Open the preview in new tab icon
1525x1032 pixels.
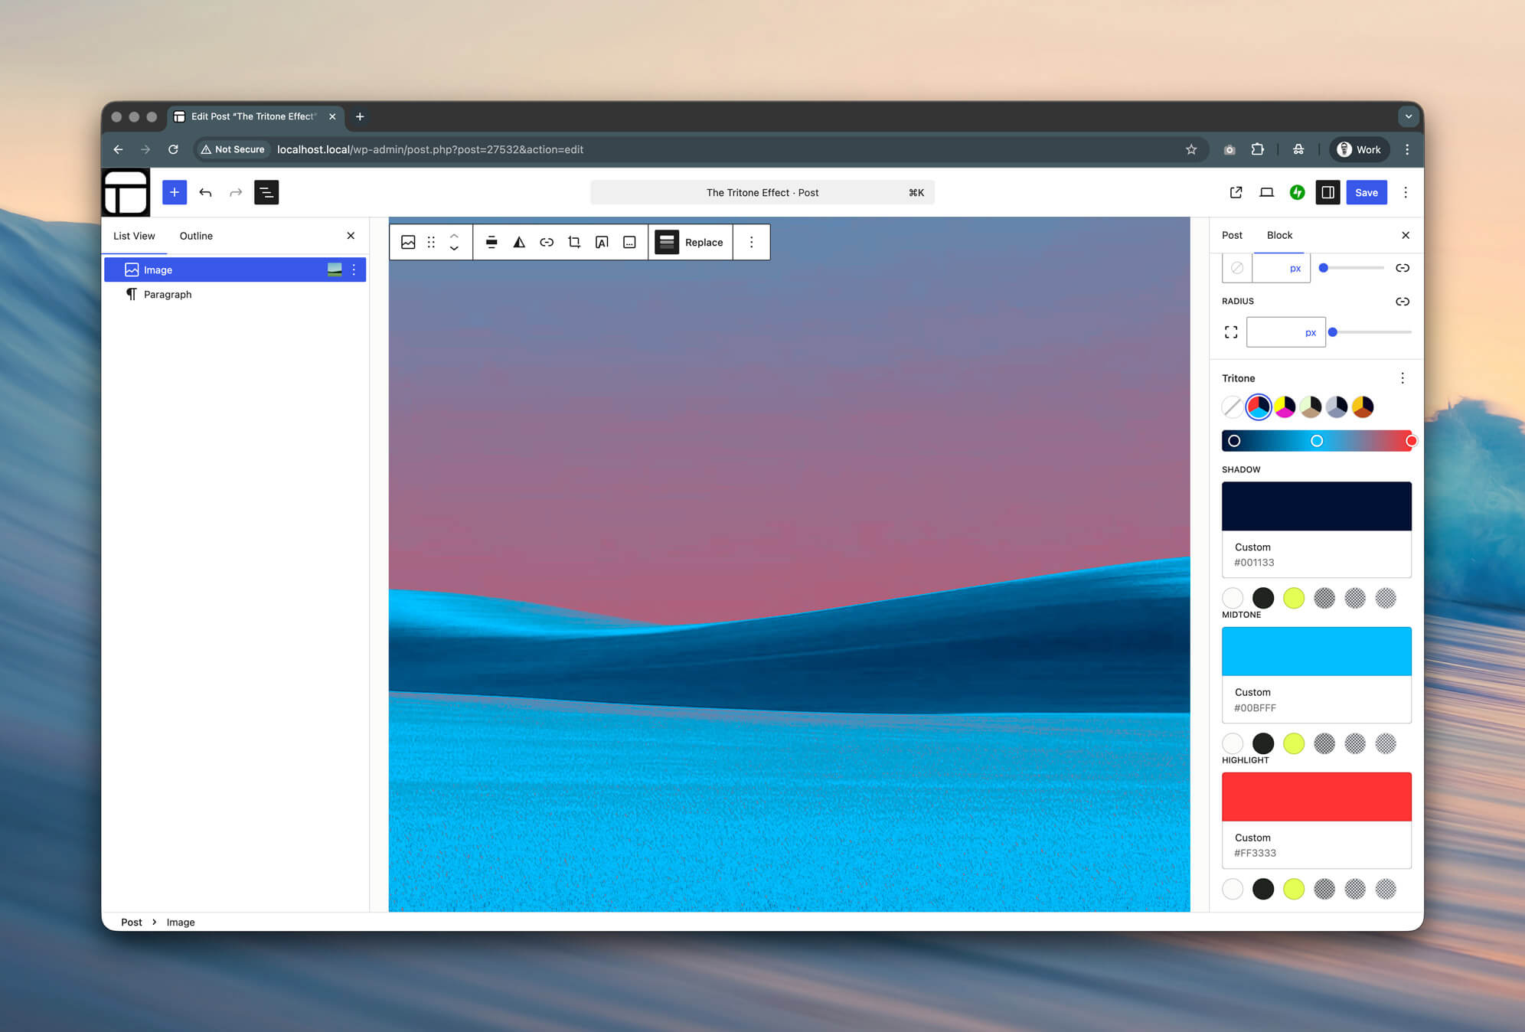(1236, 192)
